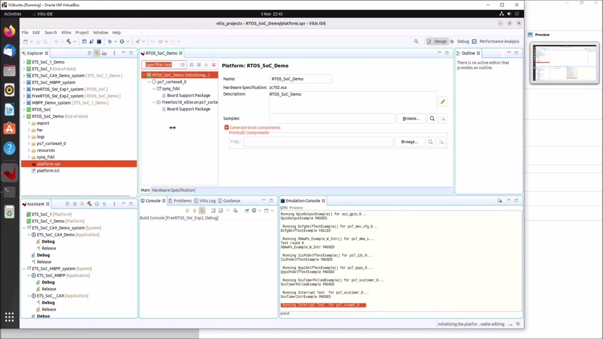Collapse RTOS_SoC_Demo project in Explorer
This screenshot has height=339, width=603.
(24, 116)
